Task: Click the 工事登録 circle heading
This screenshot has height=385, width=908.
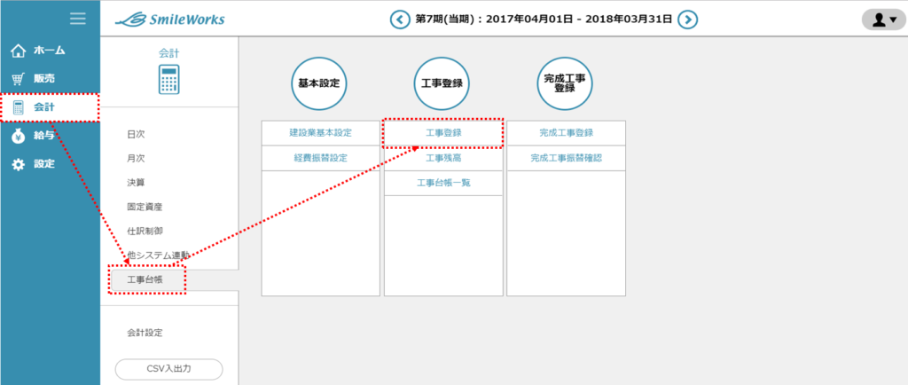Action: coord(442,83)
